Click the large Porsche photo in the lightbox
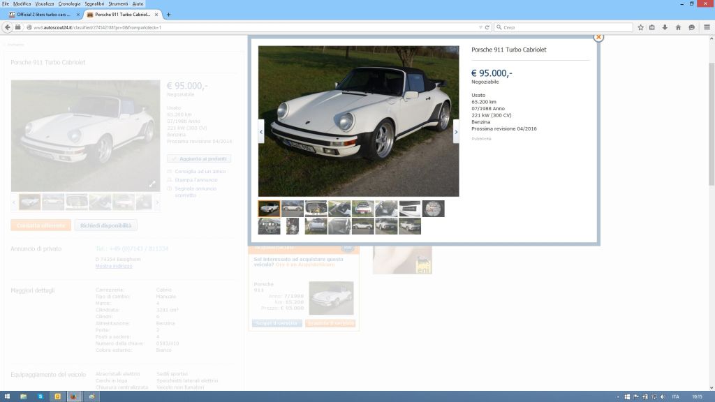The width and height of the screenshot is (715, 402). [x=358, y=121]
